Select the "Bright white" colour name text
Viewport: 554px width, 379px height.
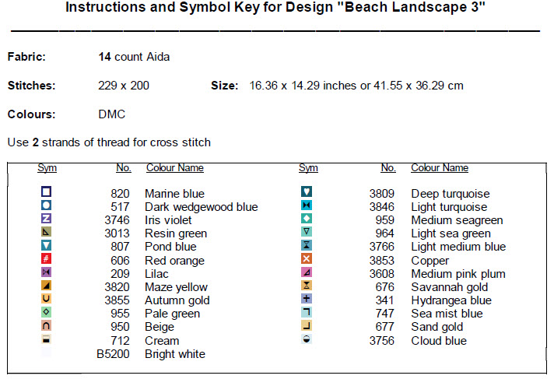[175, 354]
